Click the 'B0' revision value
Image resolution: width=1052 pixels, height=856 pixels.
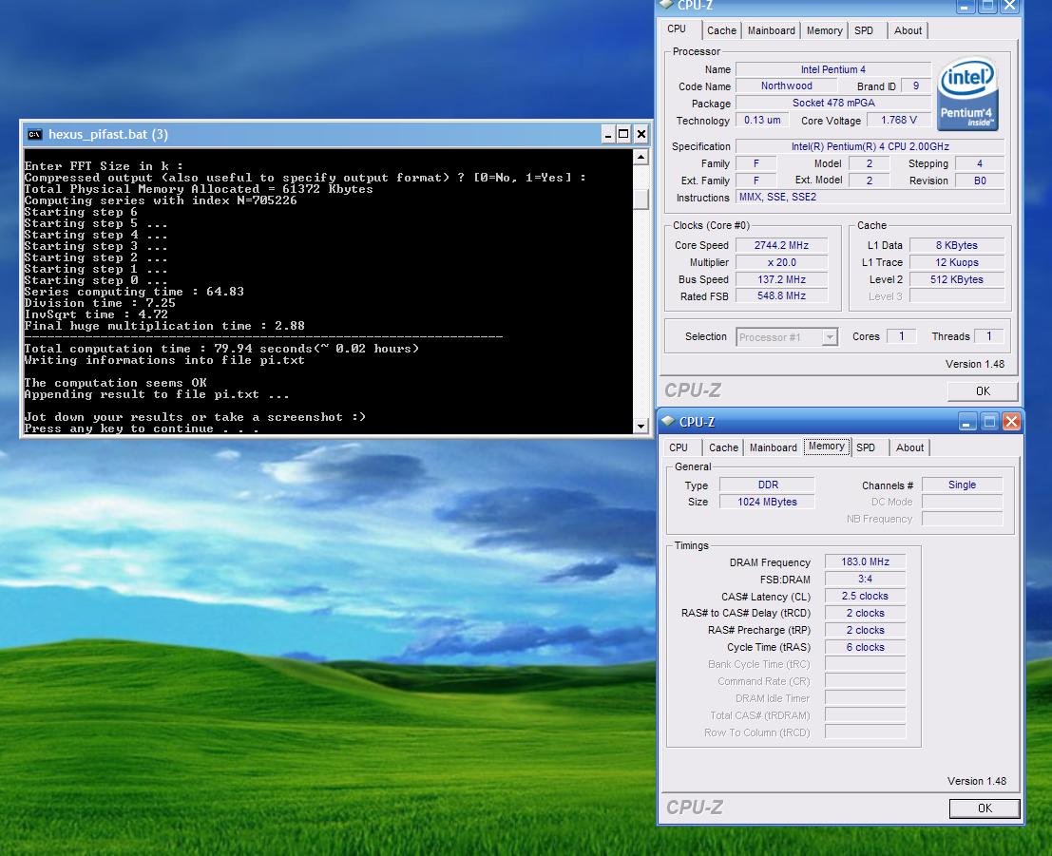click(980, 181)
